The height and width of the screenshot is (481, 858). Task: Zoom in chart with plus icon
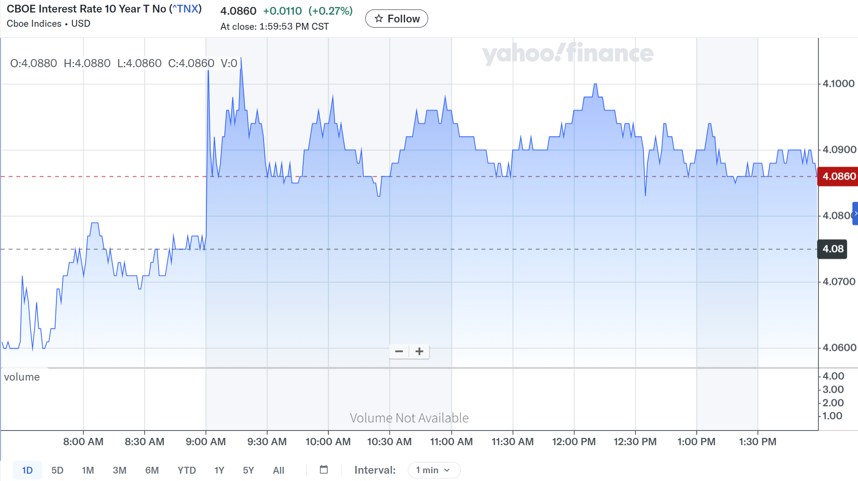click(x=419, y=351)
